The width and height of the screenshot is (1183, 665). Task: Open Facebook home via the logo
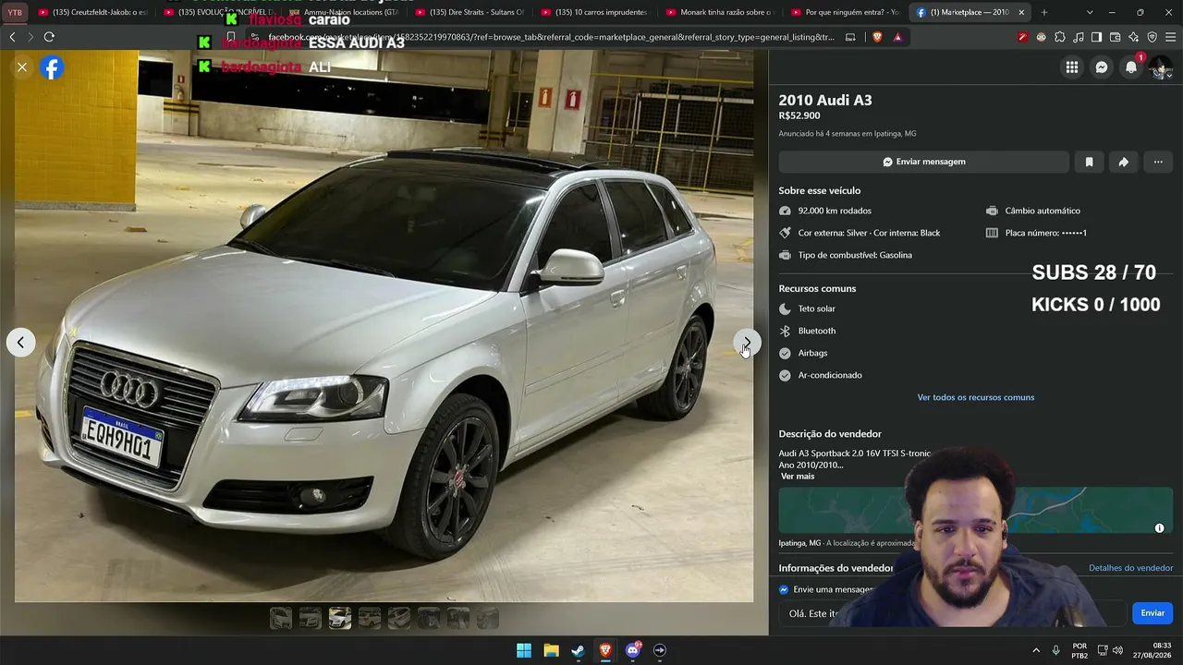52,67
